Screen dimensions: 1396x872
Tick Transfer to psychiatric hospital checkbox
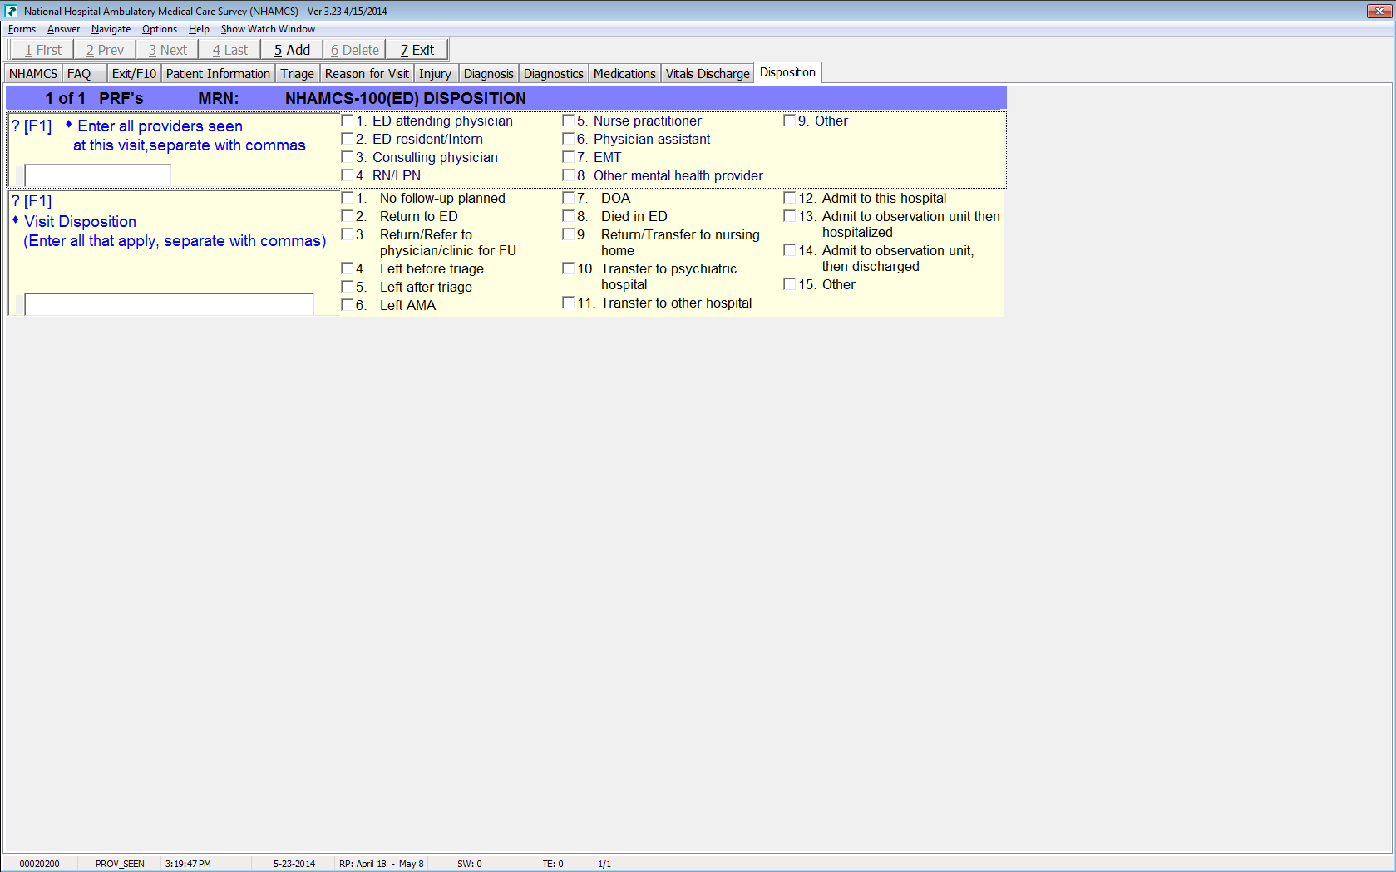[569, 268]
